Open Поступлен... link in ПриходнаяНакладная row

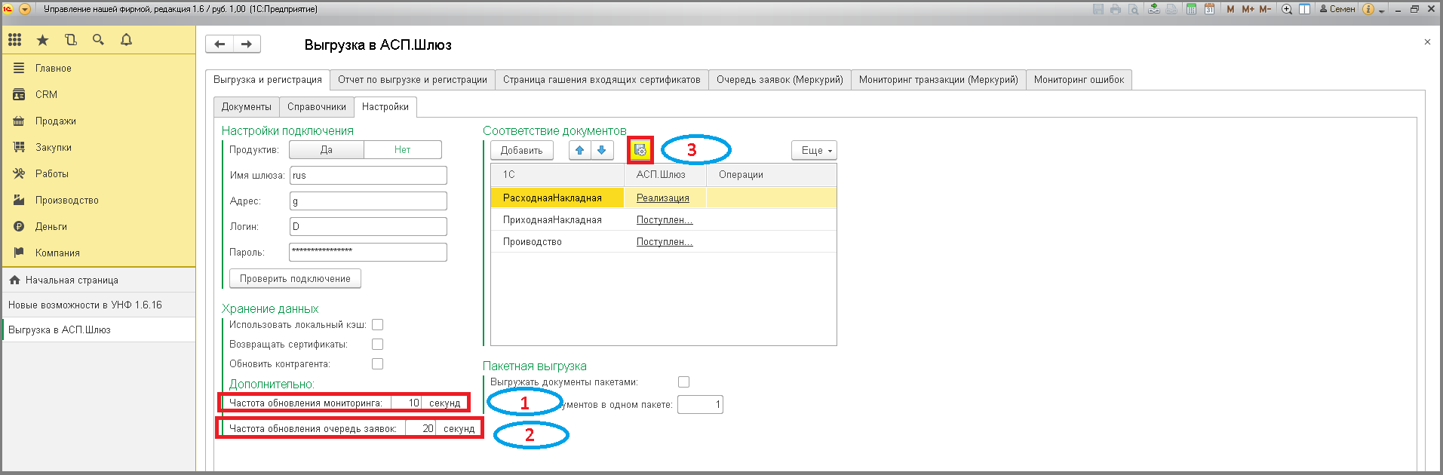(x=665, y=220)
